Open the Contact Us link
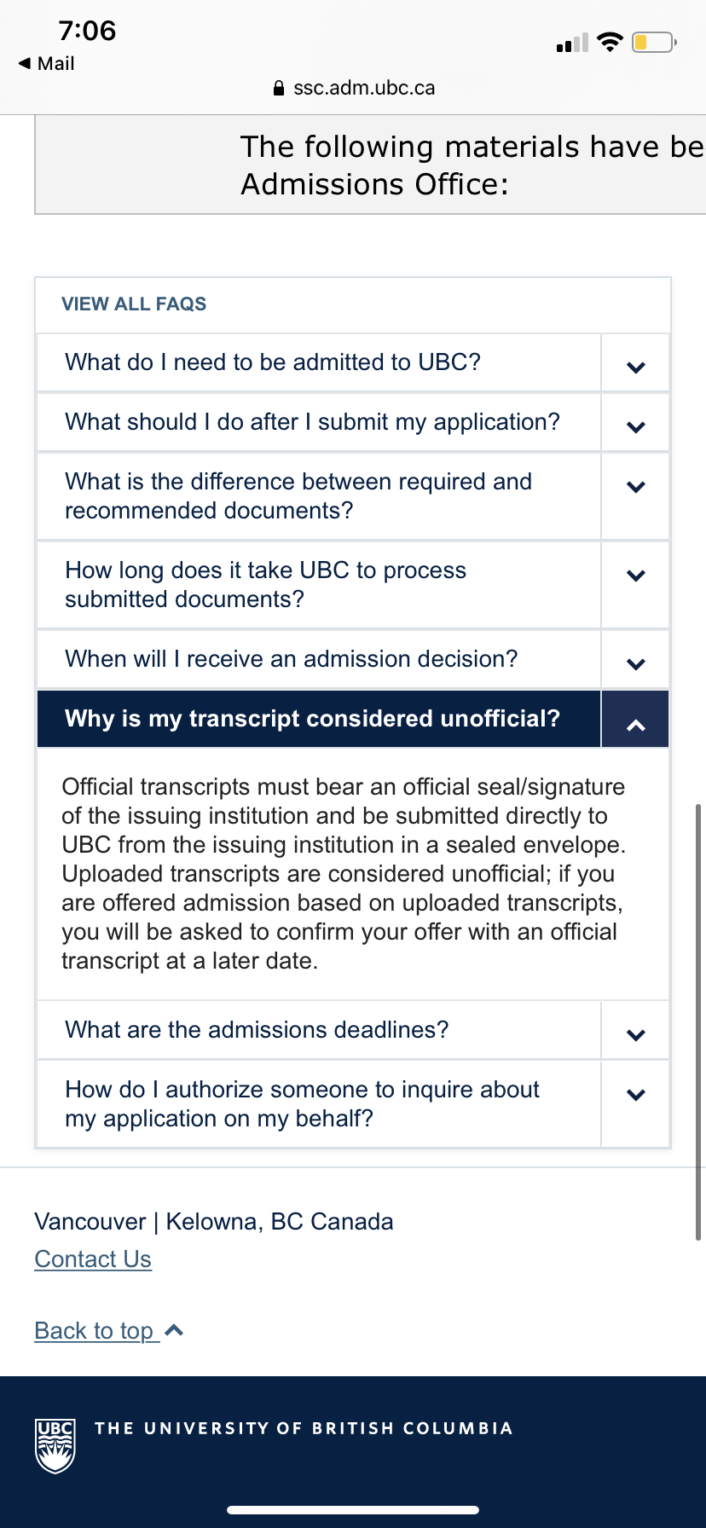 tap(93, 1259)
